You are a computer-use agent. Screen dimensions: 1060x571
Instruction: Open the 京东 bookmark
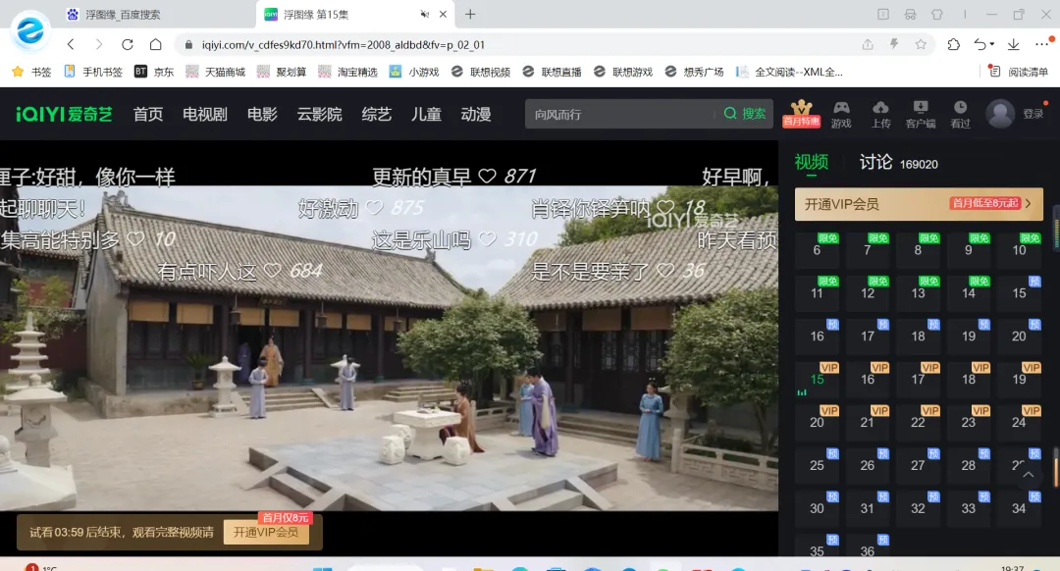pos(154,72)
